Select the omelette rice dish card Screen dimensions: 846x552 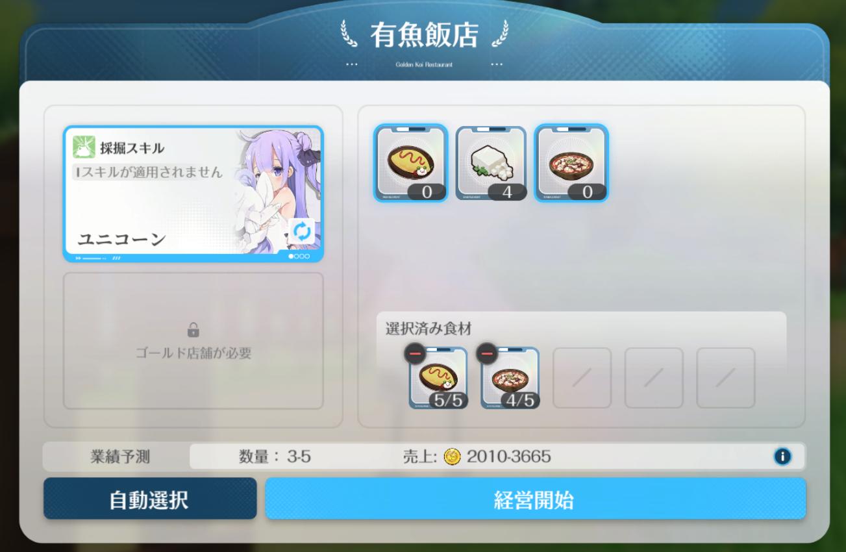[410, 163]
